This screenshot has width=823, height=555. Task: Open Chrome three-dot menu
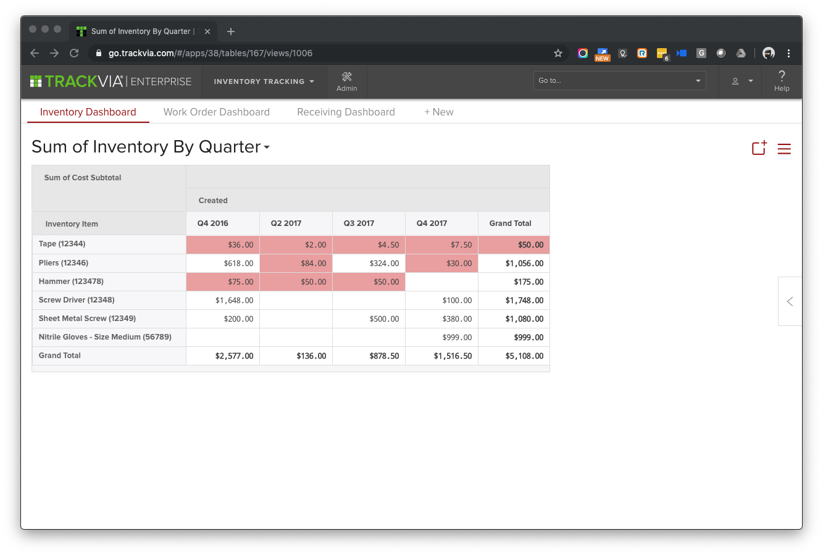coord(788,53)
